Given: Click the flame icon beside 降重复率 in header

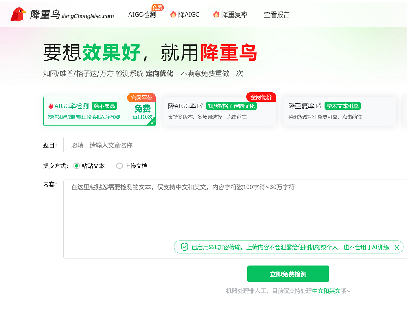Looking at the screenshot, I should coord(216,14).
